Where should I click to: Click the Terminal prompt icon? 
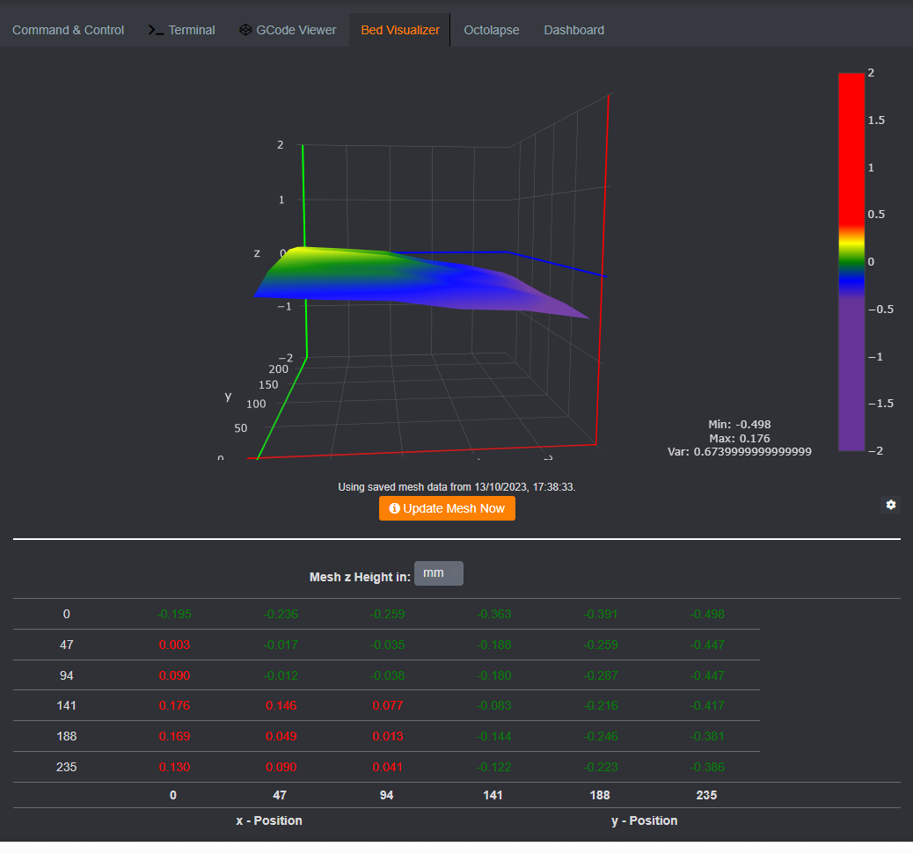click(x=156, y=30)
